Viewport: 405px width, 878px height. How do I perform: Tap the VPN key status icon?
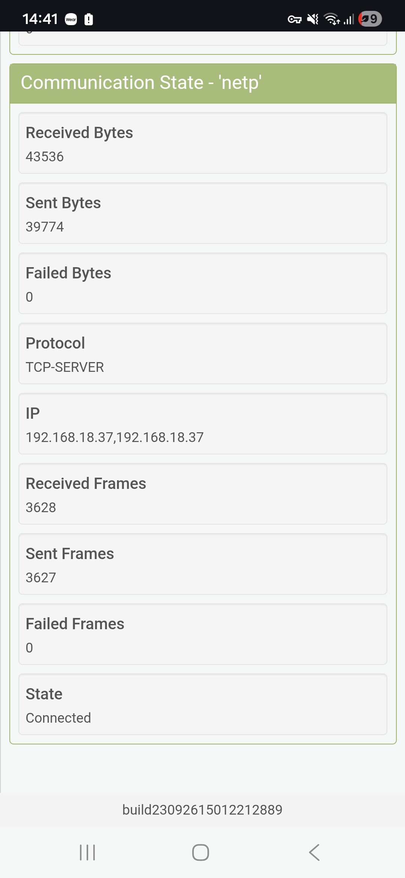click(x=294, y=19)
